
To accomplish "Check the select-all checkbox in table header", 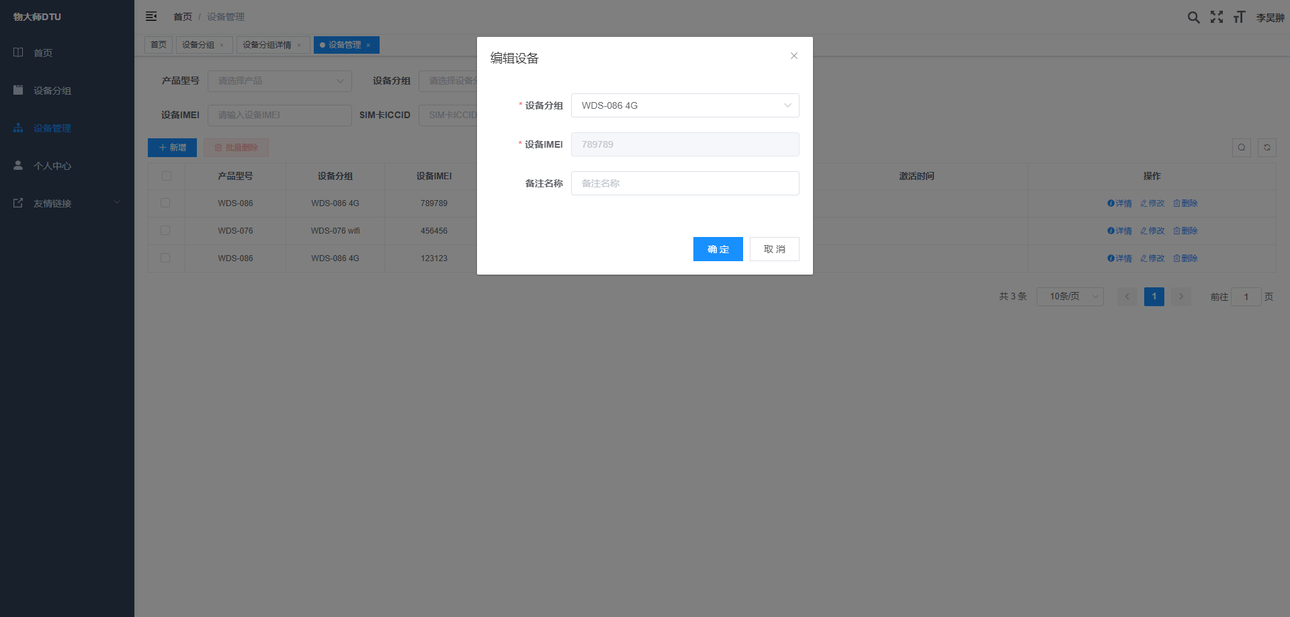I will pyautogui.click(x=167, y=176).
